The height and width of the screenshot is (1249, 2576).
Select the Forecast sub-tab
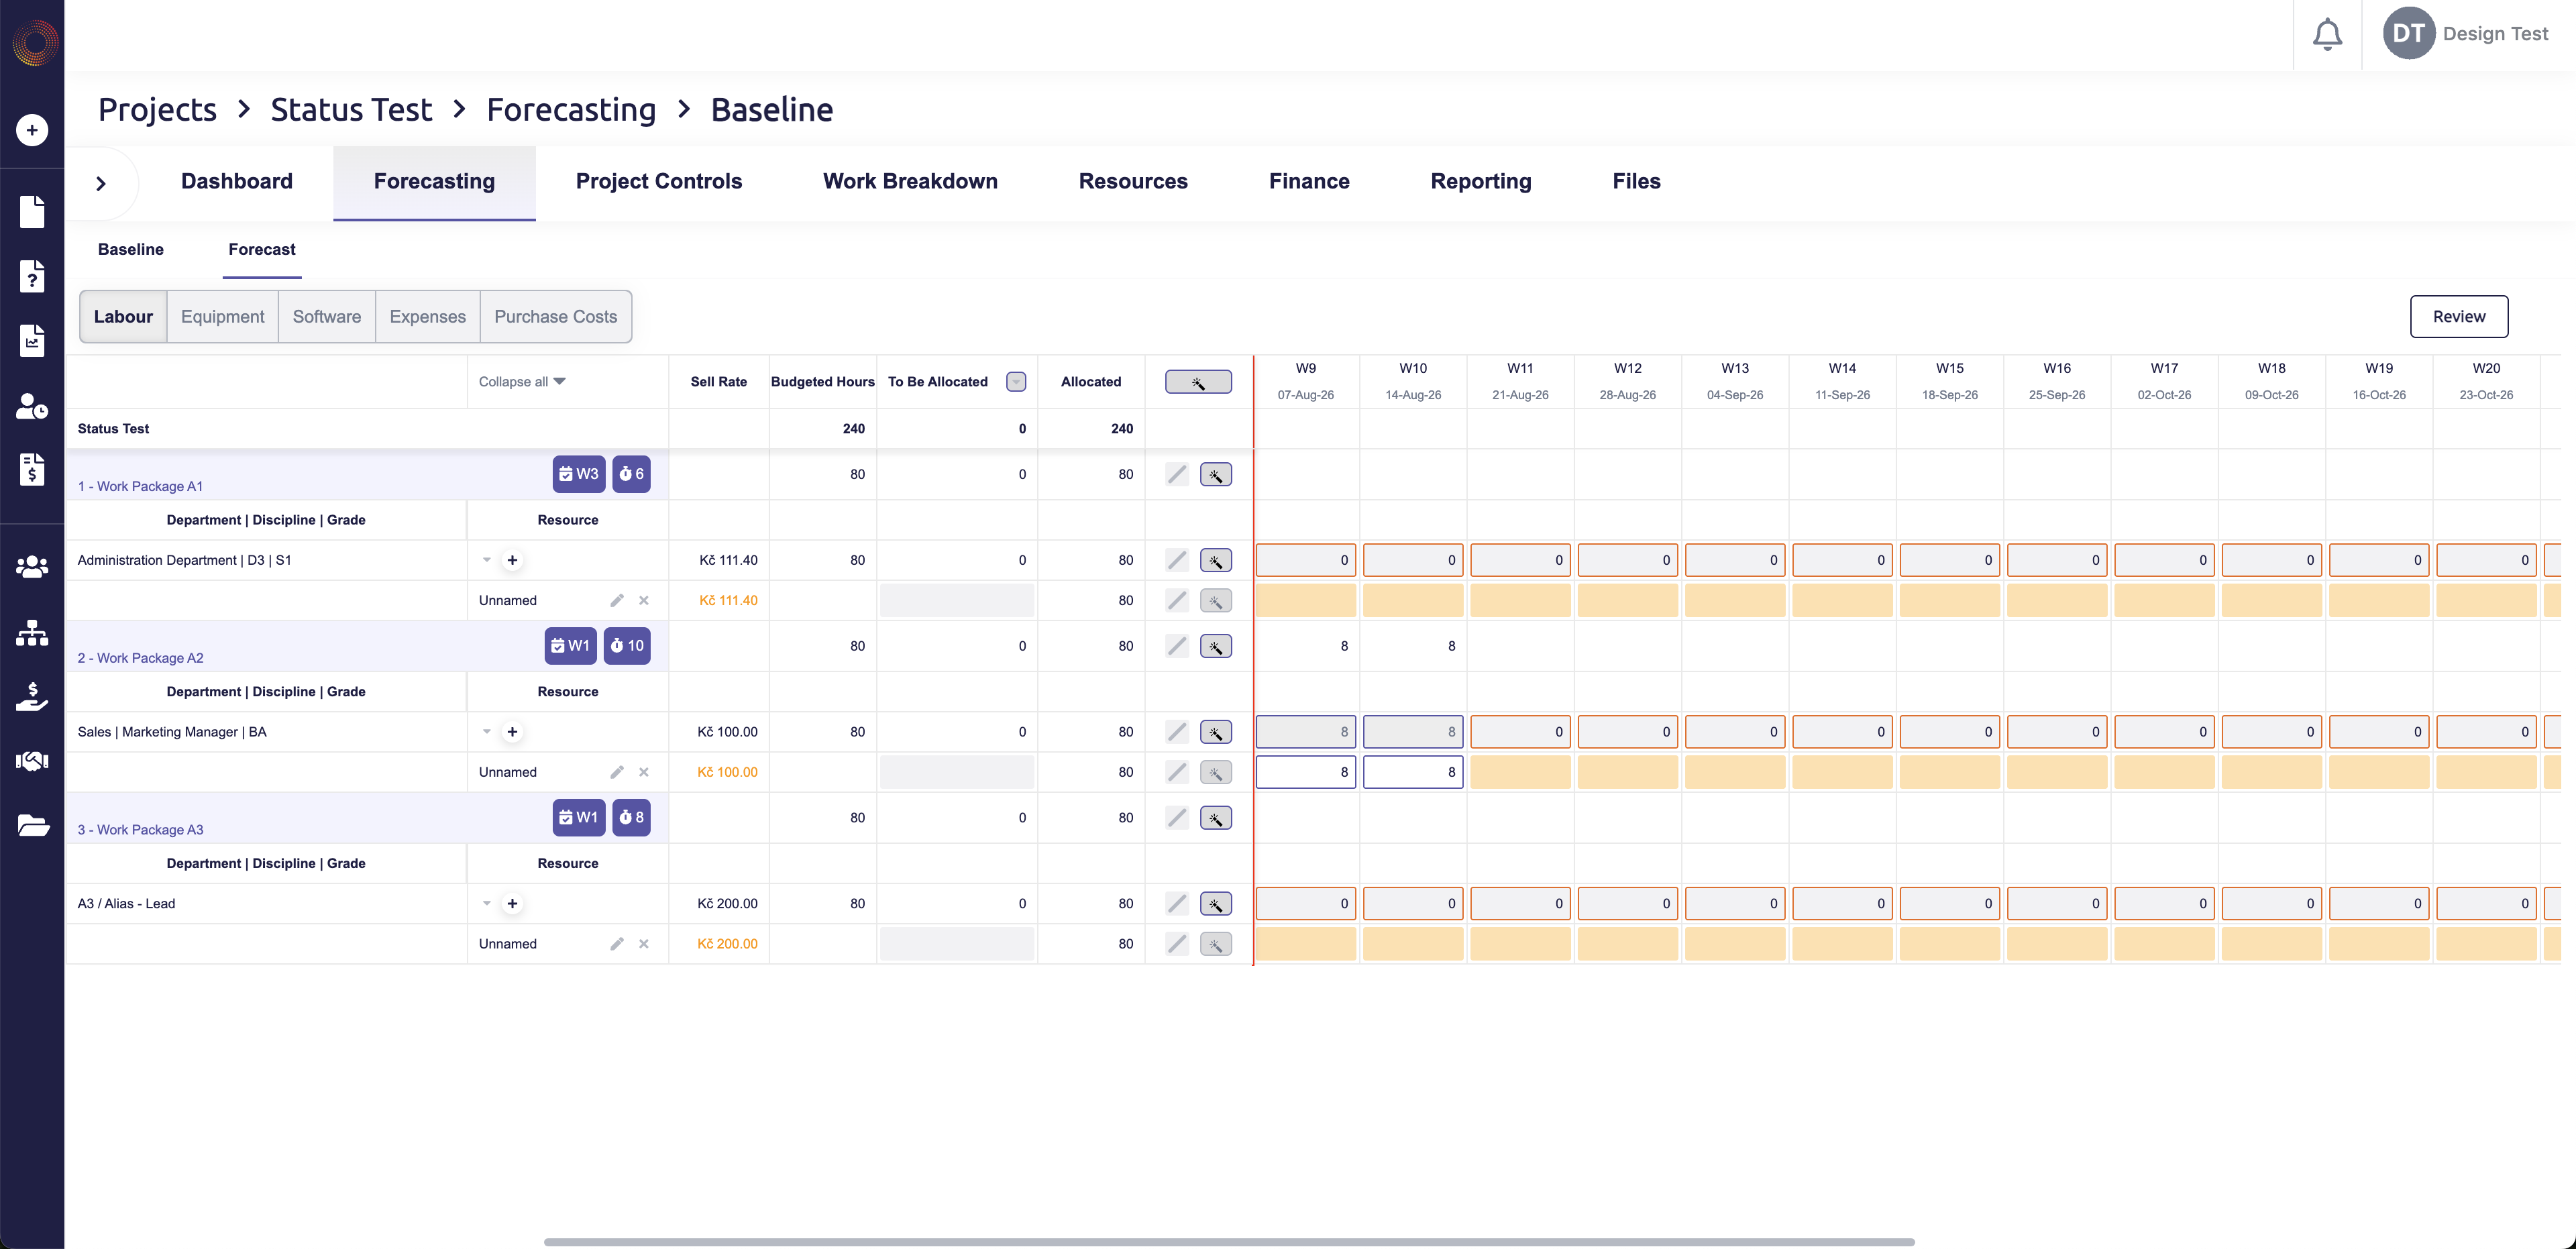point(262,249)
